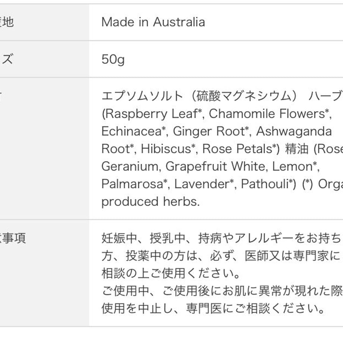The height and width of the screenshot is (343, 343).
Task: Click the 事項 row header cell
Action: point(44,273)
